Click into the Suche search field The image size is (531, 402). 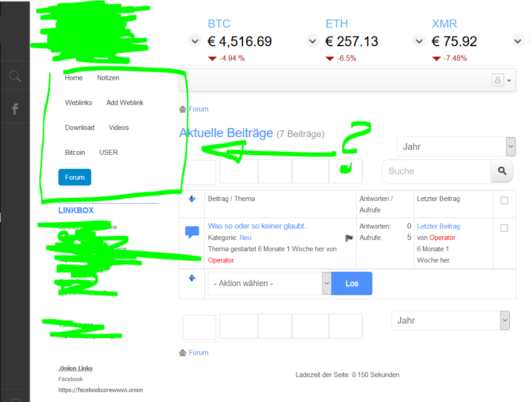[x=436, y=171]
